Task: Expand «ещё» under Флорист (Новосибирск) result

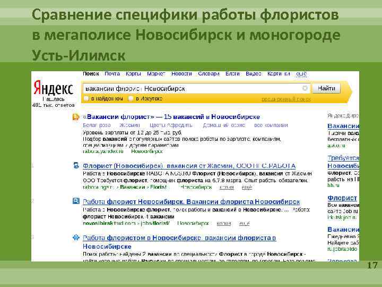Action: pos(247,187)
